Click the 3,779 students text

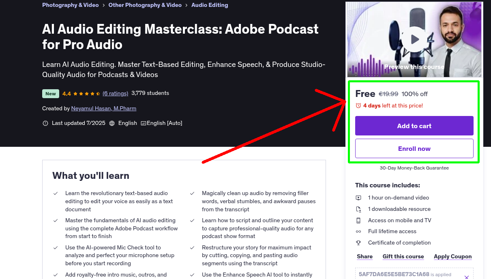point(150,93)
